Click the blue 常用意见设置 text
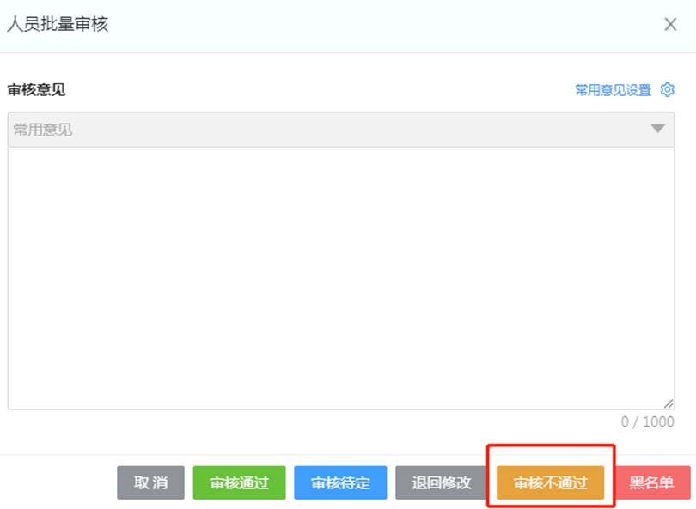The height and width of the screenshot is (509, 696). pos(611,89)
